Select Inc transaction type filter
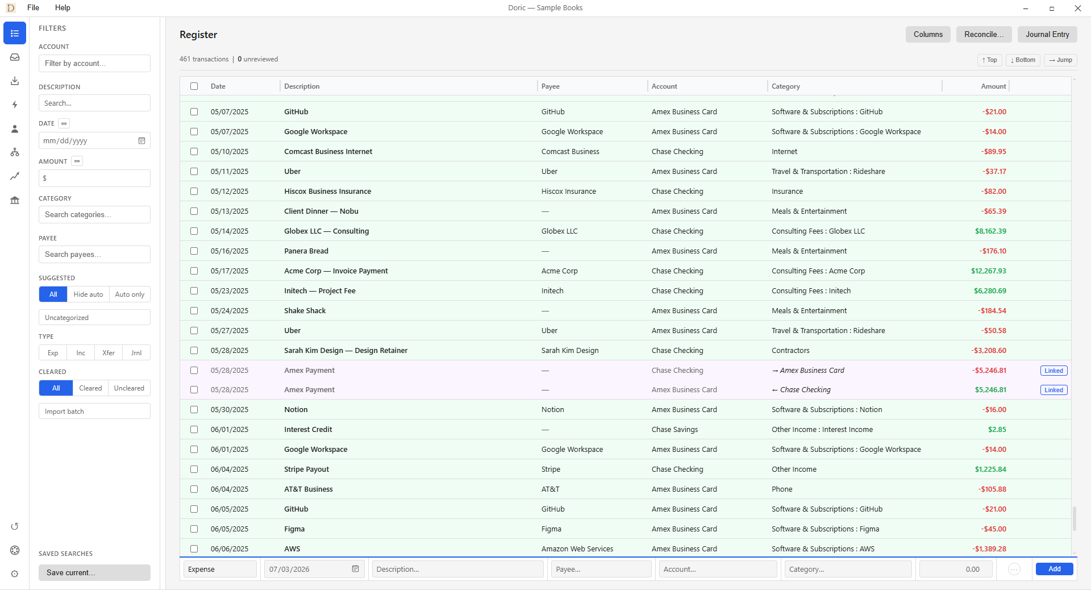 pyautogui.click(x=81, y=353)
